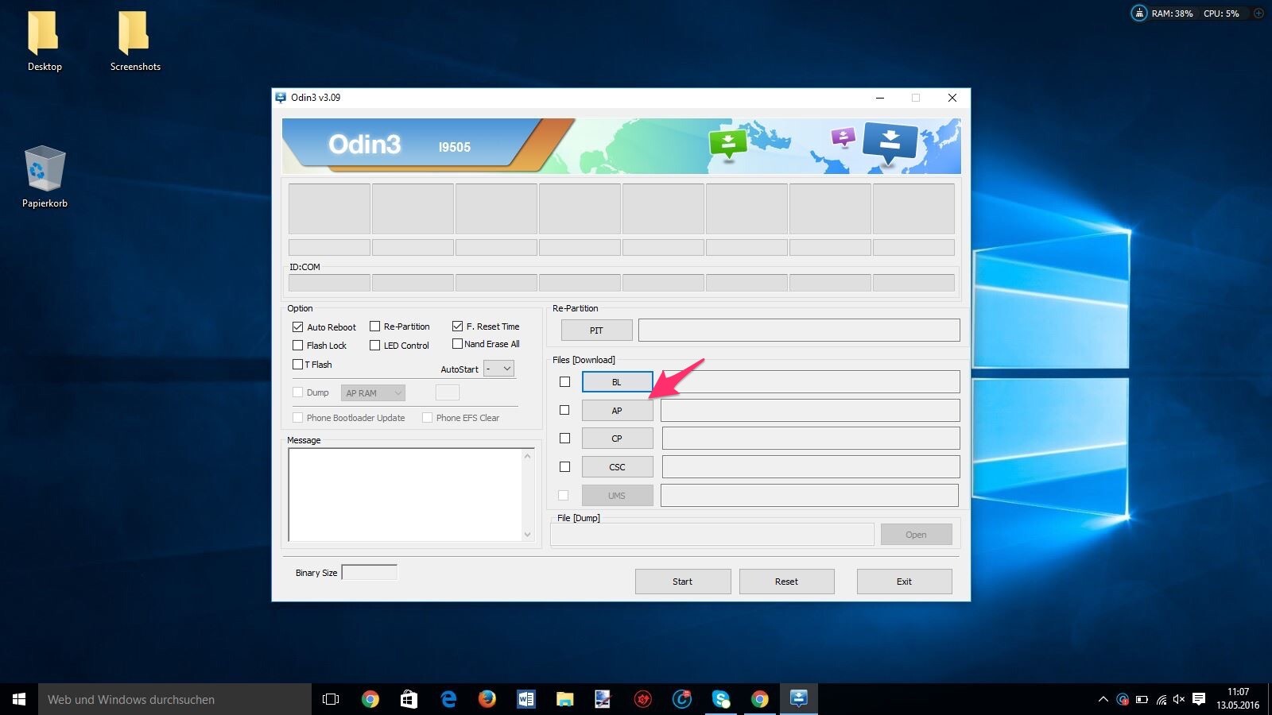The height and width of the screenshot is (715, 1272).
Task: Click the Message box scroll up arrow
Action: pyautogui.click(x=527, y=456)
